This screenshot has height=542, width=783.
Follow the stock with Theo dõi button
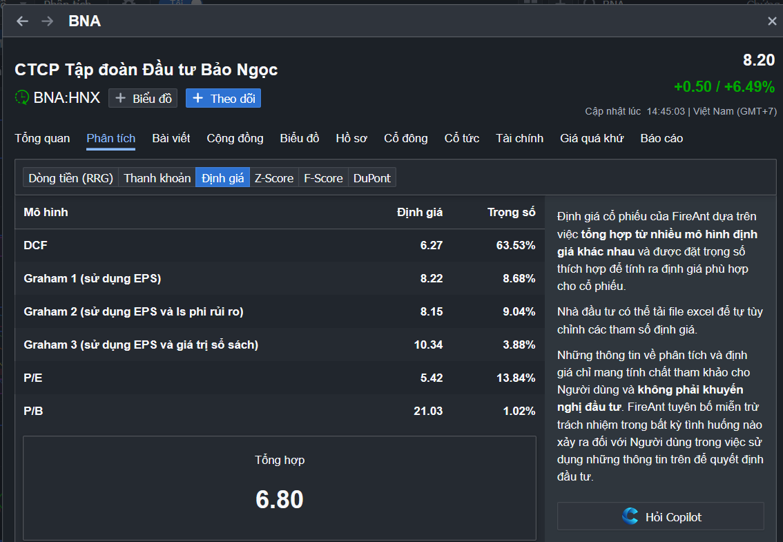(x=223, y=99)
